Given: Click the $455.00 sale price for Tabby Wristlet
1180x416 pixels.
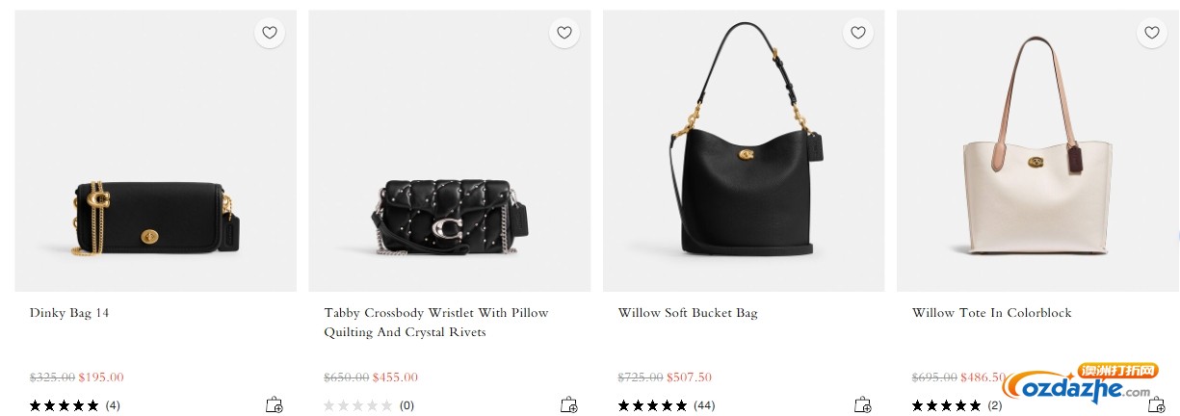Looking at the screenshot, I should point(395,377).
